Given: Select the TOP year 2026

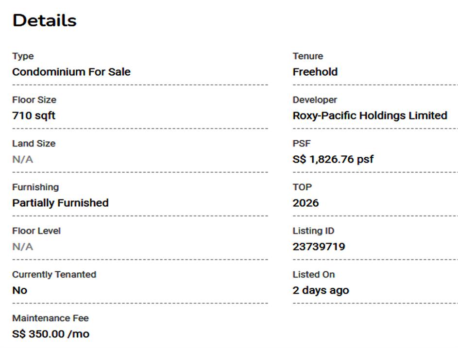Looking at the screenshot, I should pos(305,203).
